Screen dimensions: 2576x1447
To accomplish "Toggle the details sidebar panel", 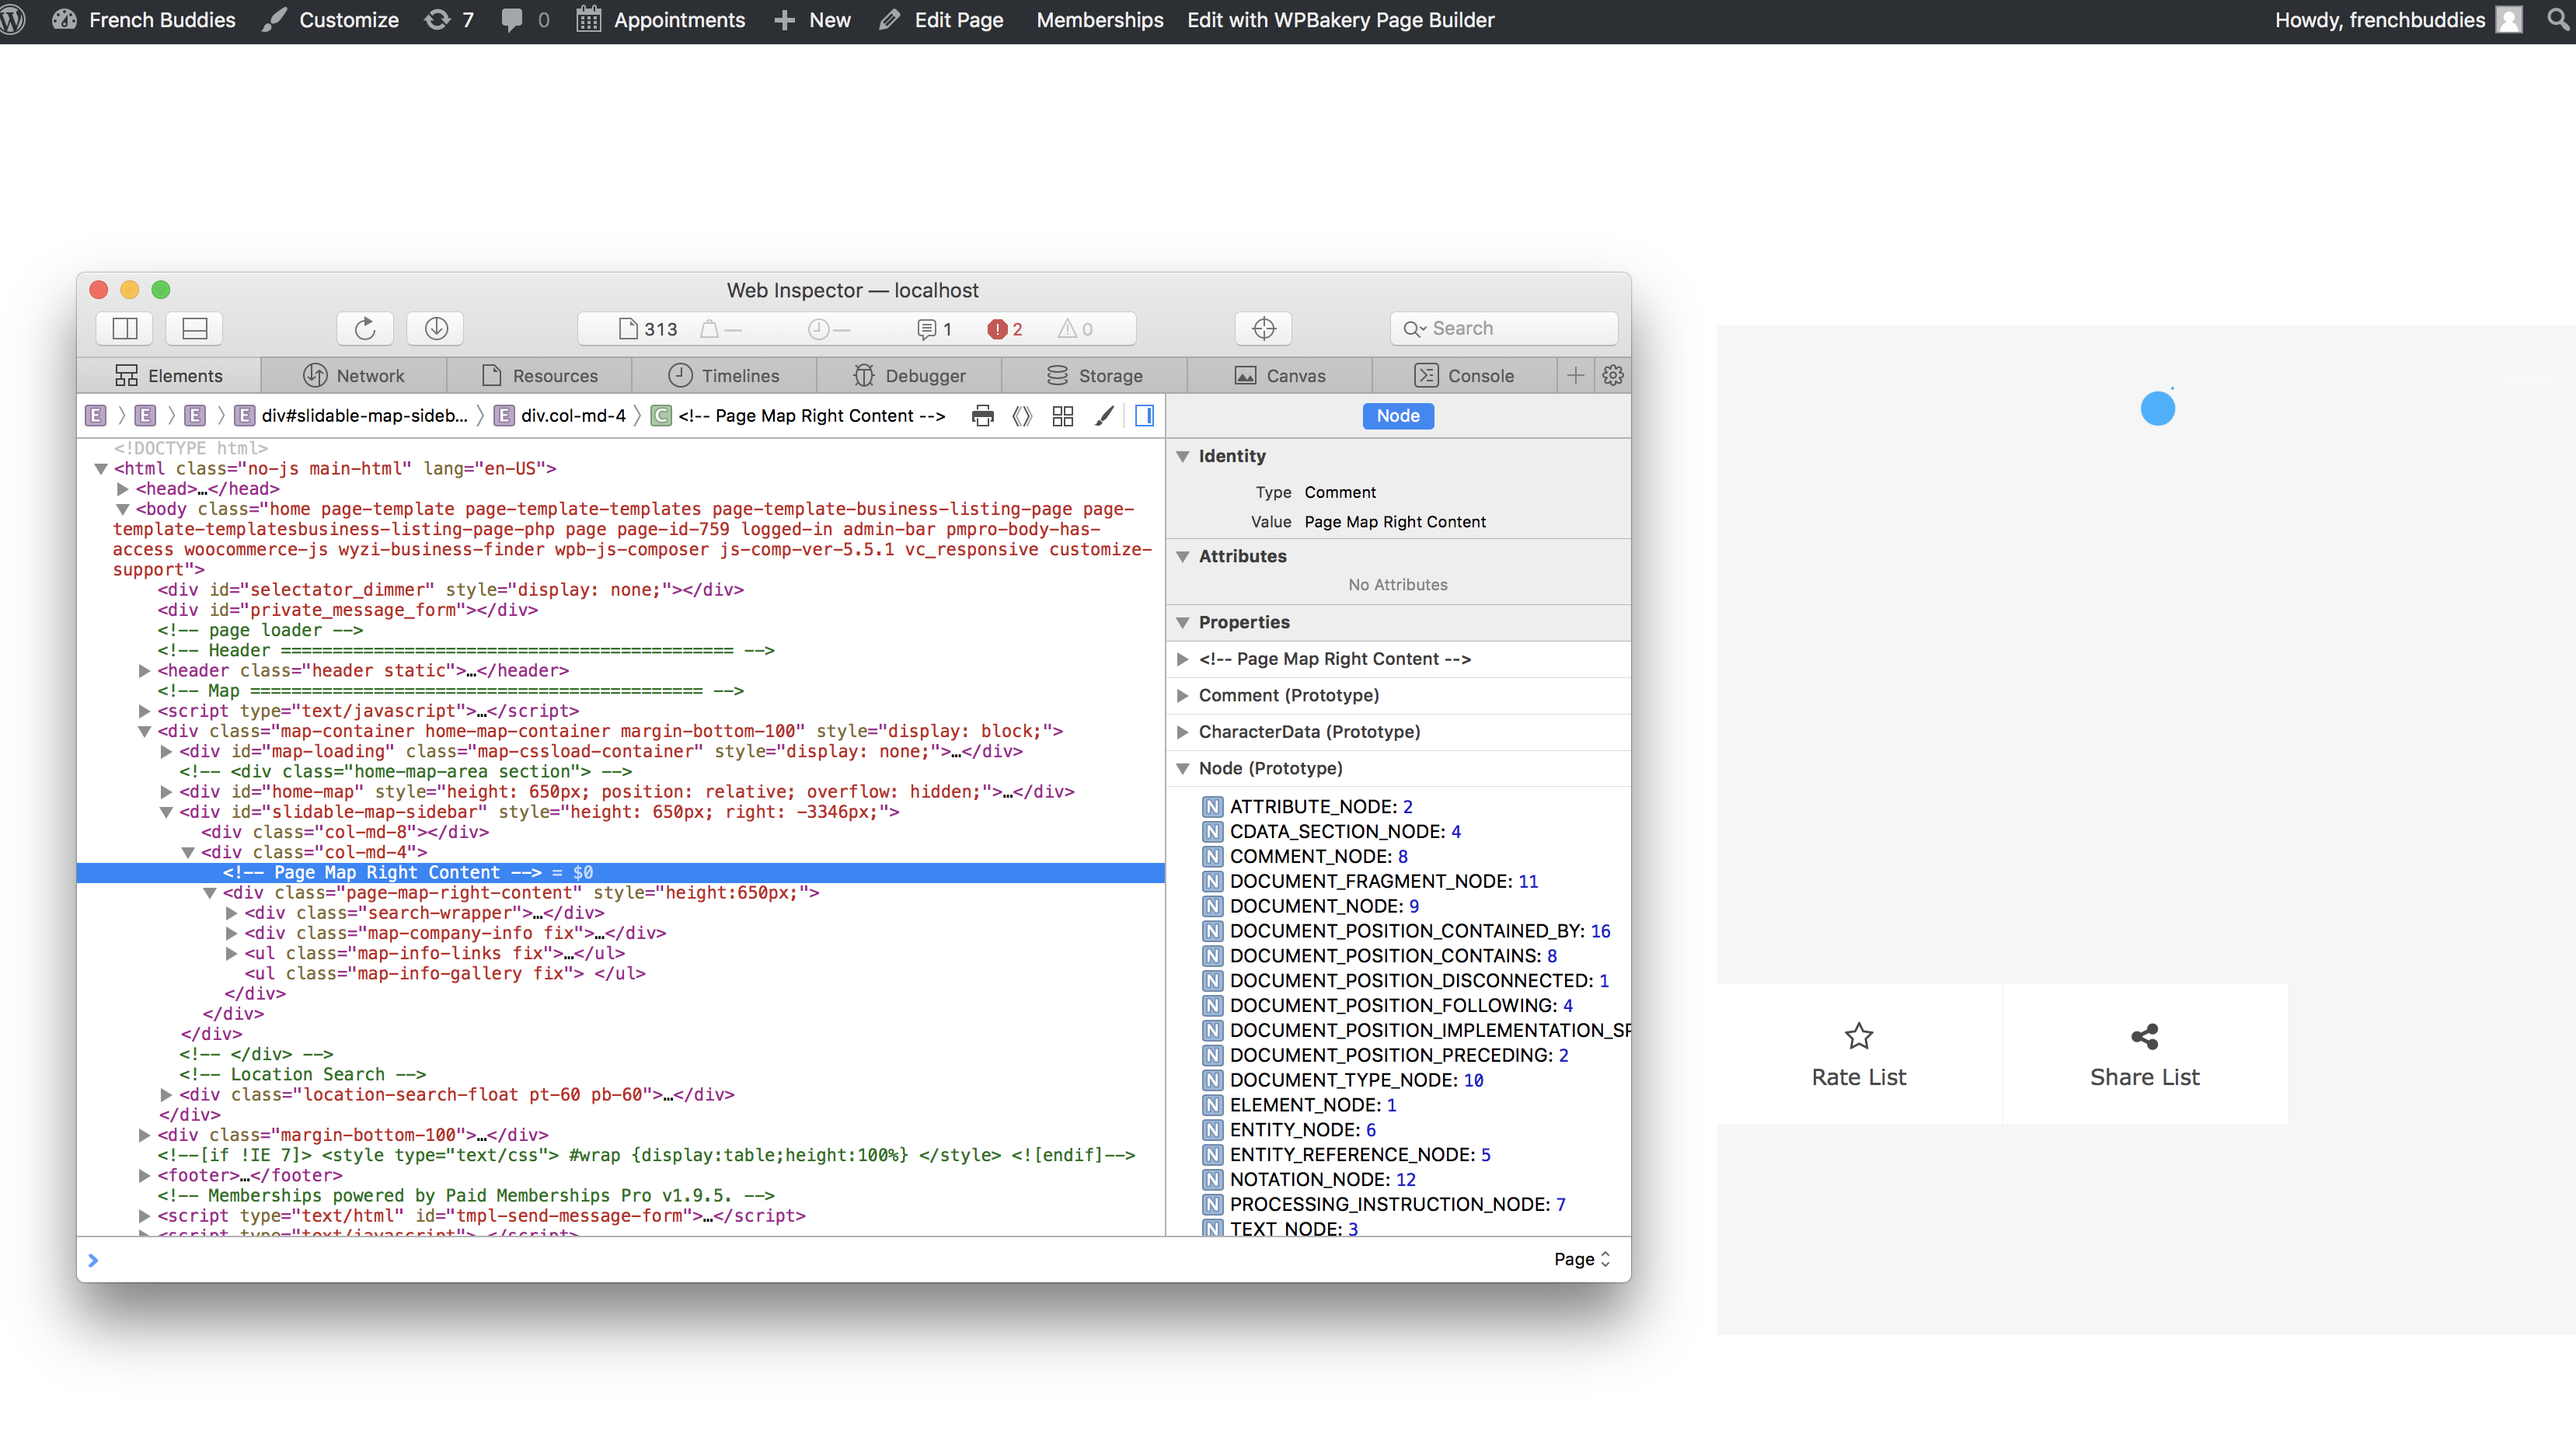I will 1145,416.
